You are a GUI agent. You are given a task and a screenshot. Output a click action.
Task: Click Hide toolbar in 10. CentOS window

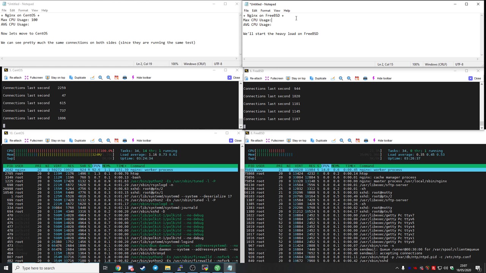click(x=141, y=141)
